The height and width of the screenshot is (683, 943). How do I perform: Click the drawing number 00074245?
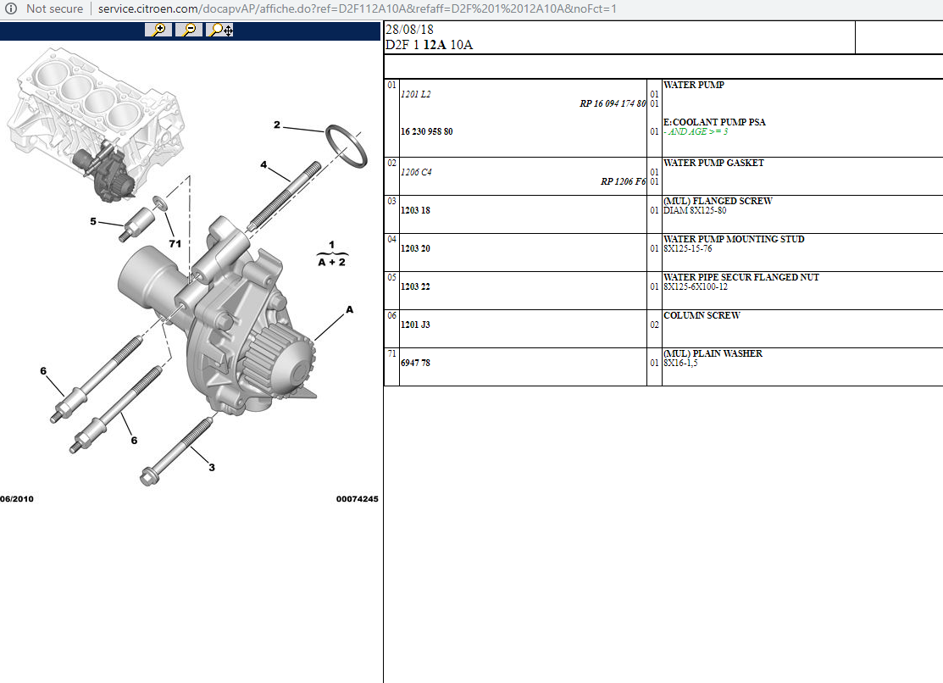[x=356, y=499]
